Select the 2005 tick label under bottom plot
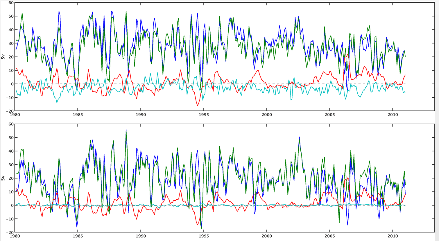This screenshot has height=241, width=439. pyautogui.click(x=330, y=236)
